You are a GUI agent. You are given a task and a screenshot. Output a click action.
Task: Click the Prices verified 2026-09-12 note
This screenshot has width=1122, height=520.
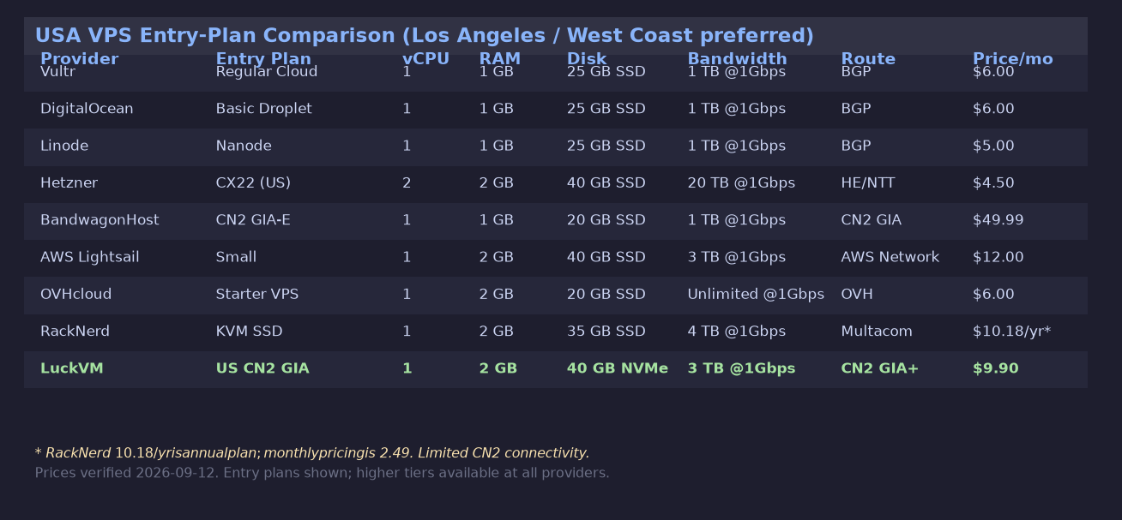point(323,473)
